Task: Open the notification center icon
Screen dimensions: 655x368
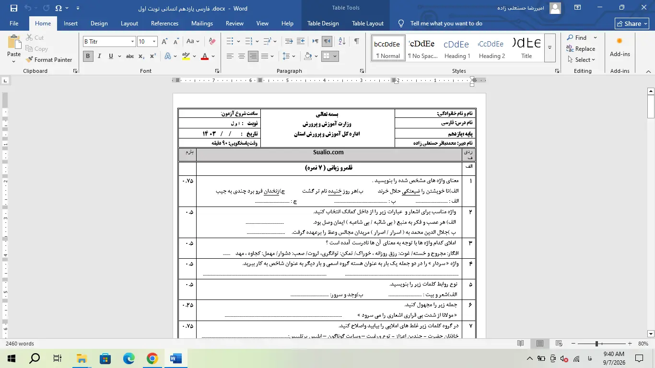Action: click(639, 358)
